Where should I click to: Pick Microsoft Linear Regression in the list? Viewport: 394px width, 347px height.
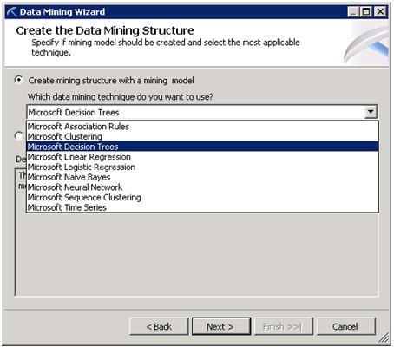click(x=202, y=157)
